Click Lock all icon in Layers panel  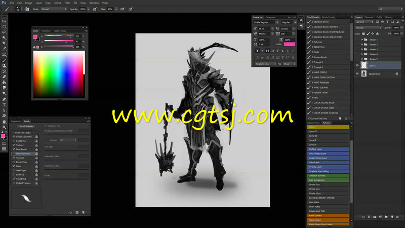click(377, 34)
